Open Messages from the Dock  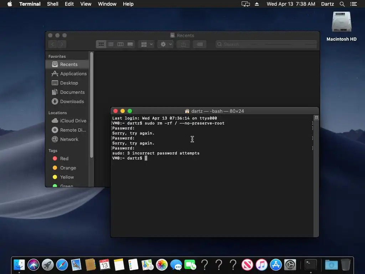(x=176, y=265)
